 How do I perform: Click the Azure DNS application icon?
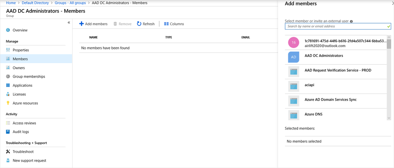click(x=293, y=116)
